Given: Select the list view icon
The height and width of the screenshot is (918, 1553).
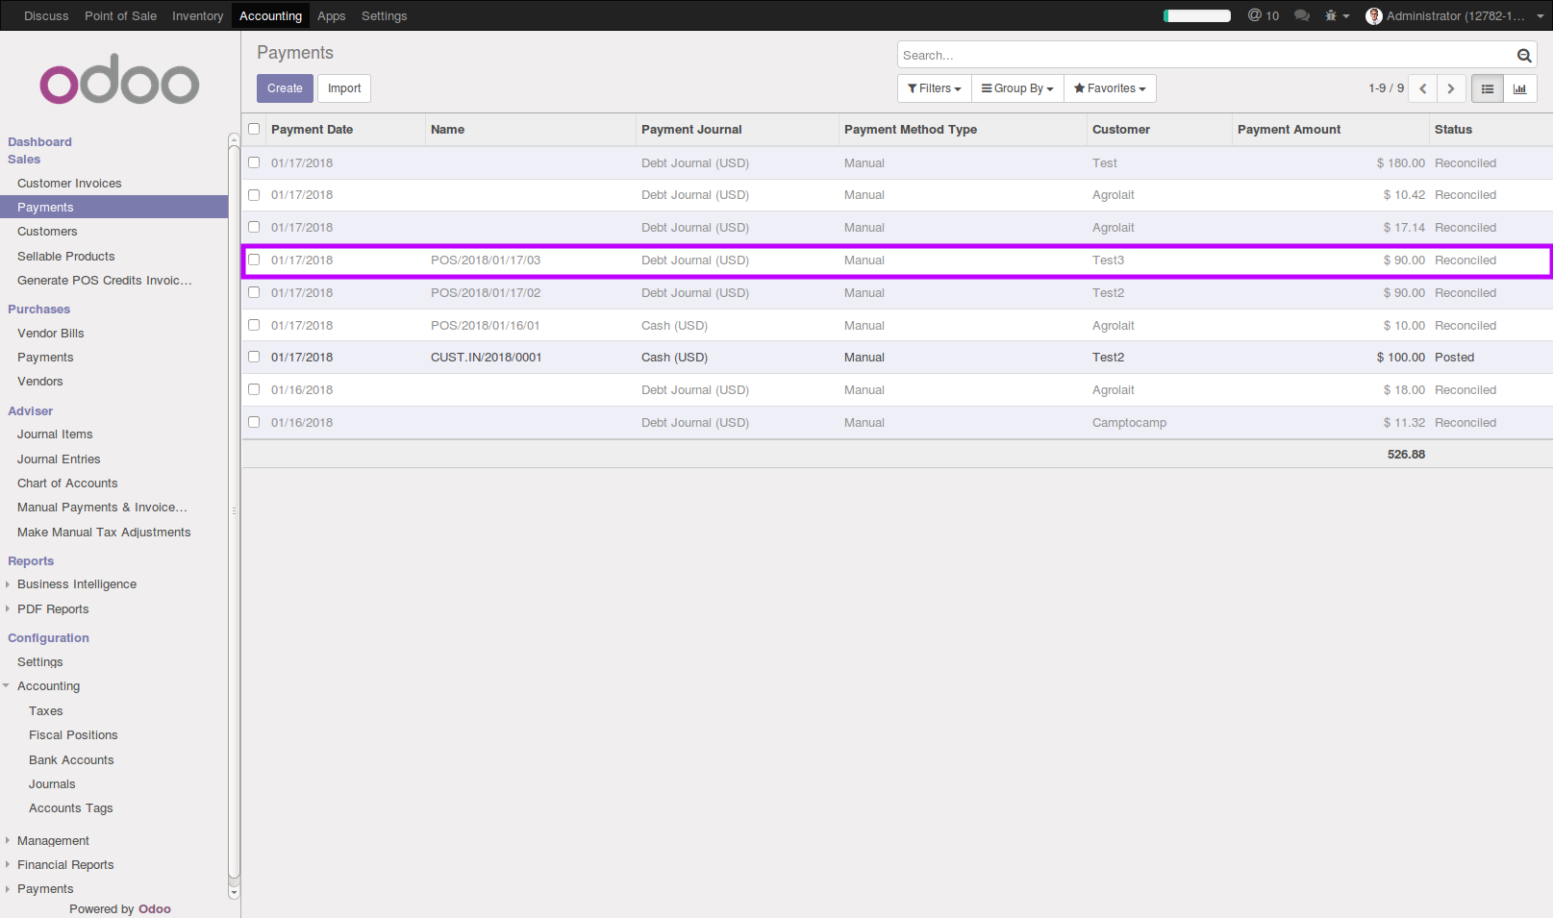Looking at the screenshot, I should (x=1487, y=87).
